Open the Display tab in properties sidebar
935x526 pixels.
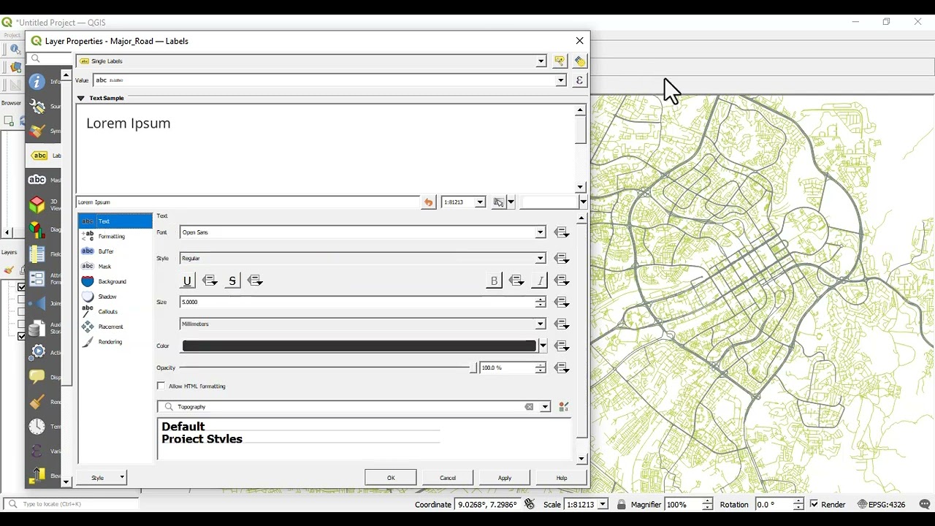point(45,377)
